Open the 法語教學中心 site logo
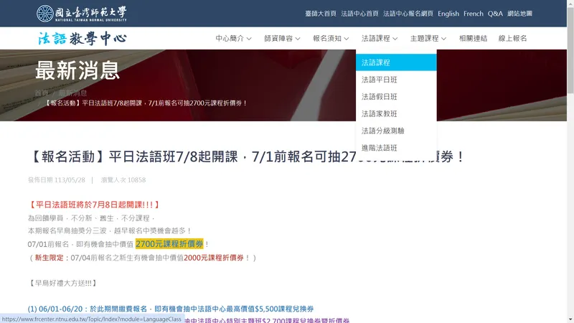Viewport: 574px width, 323px height. coord(83,39)
